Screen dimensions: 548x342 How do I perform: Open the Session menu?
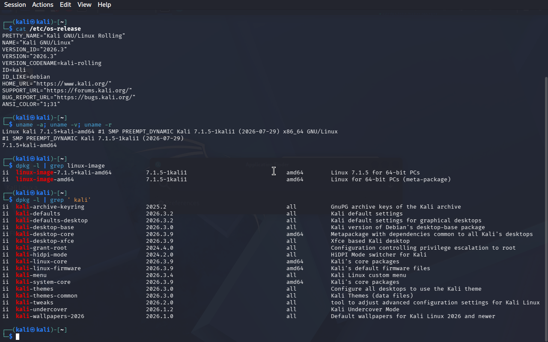click(x=15, y=5)
